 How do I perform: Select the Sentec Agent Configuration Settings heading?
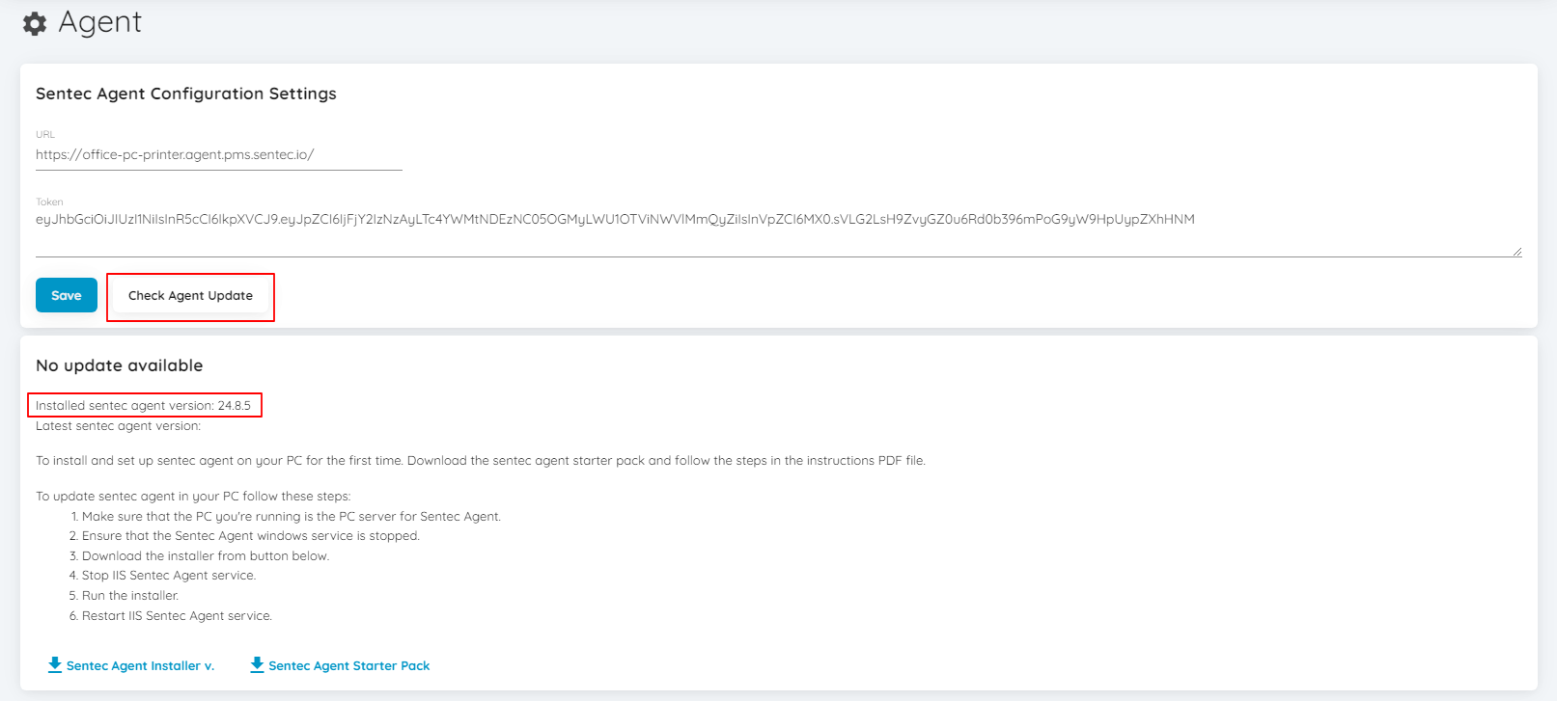(x=186, y=94)
